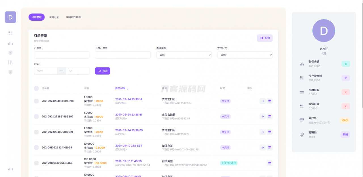The image size is (363, 177).
Task: Switch to the 回调记录 tab
Action: 54,17
